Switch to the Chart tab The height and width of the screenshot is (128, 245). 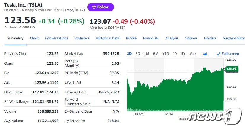[34, 38]
